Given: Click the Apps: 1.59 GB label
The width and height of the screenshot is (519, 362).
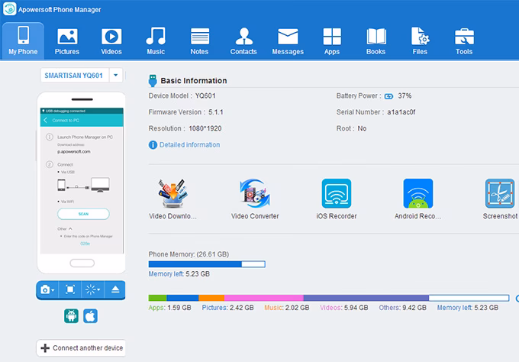Looking at the screenshot, I should [169, 308].
